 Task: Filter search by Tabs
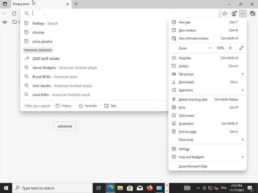110,106
